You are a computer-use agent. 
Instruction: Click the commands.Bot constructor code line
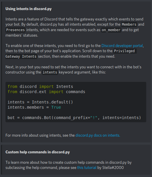[74, 118]
